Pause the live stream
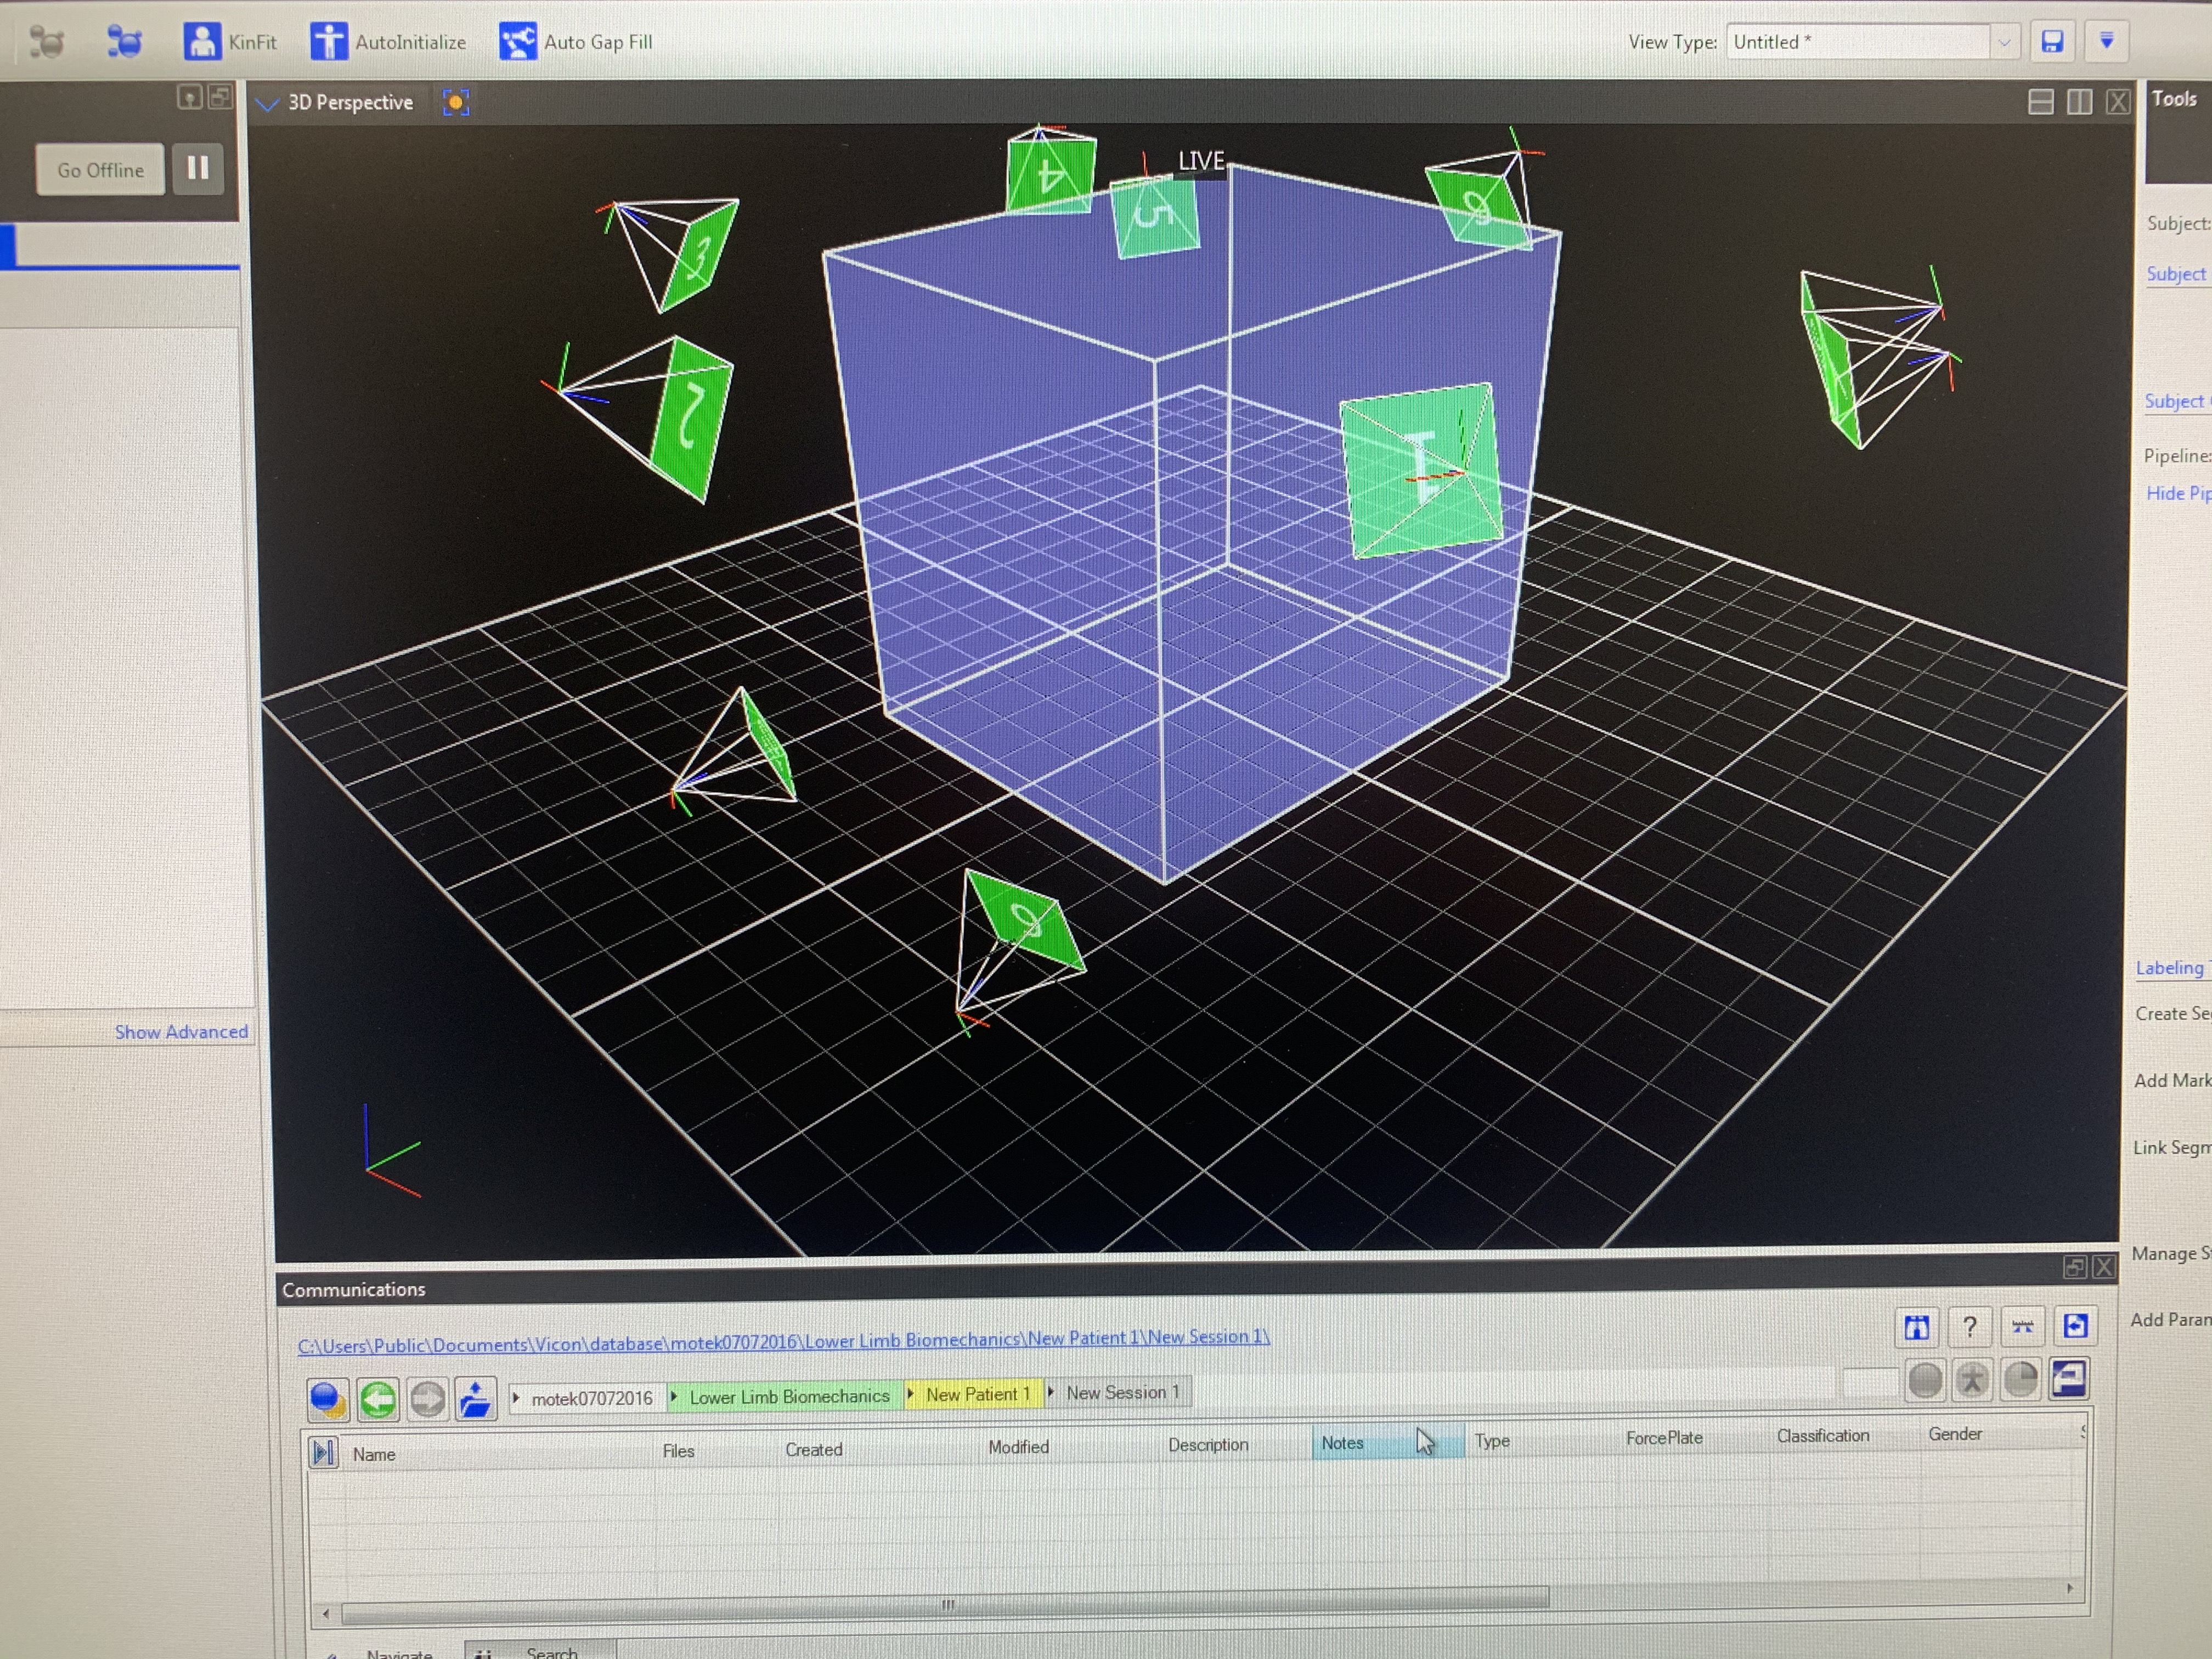Screen dimensions: 2212x1659 pyautogui.click(x=198, y=168)
